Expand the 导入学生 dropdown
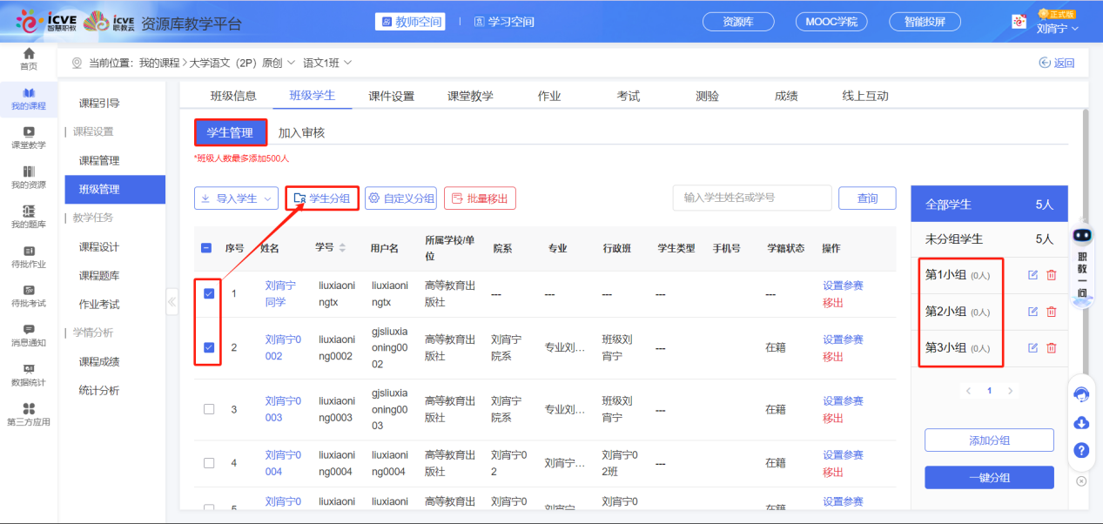The height and width of the screenshot is (524, 1103). (x=236, y=198)
